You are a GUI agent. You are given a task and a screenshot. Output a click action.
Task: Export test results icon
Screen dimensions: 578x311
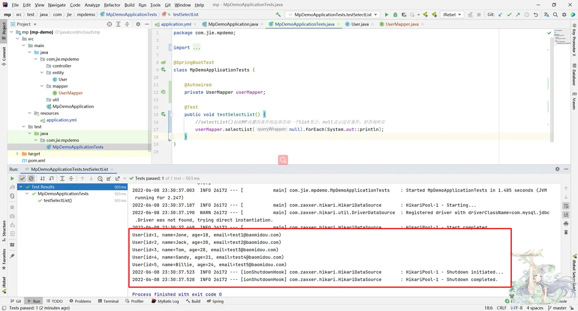tap(118, 178)
